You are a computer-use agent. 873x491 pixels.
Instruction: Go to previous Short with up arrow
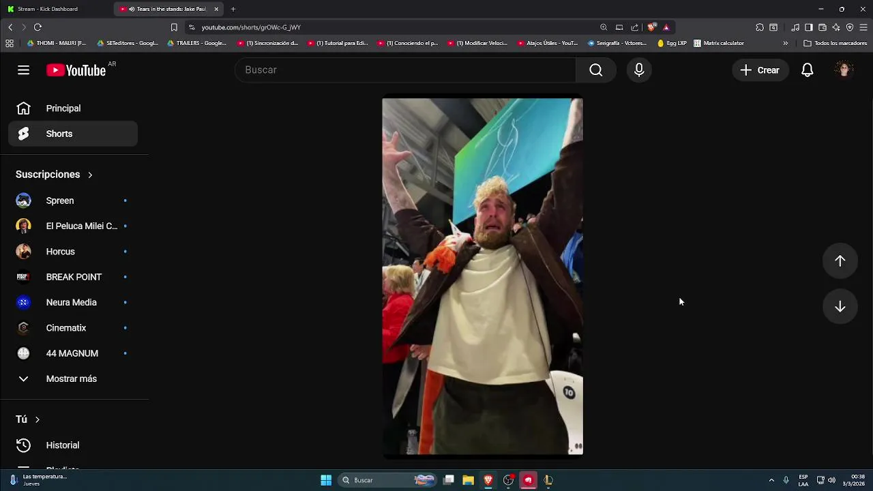(840, 261)
